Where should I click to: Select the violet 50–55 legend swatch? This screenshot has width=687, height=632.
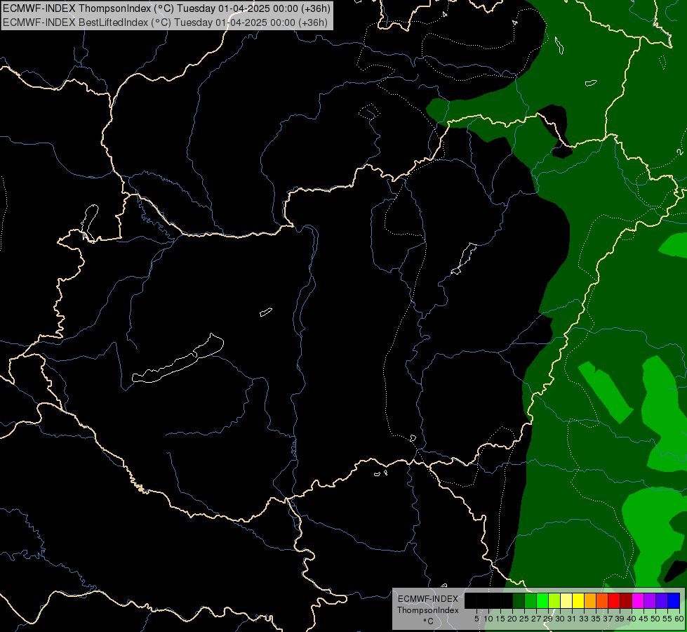click(x=662, y=601)
